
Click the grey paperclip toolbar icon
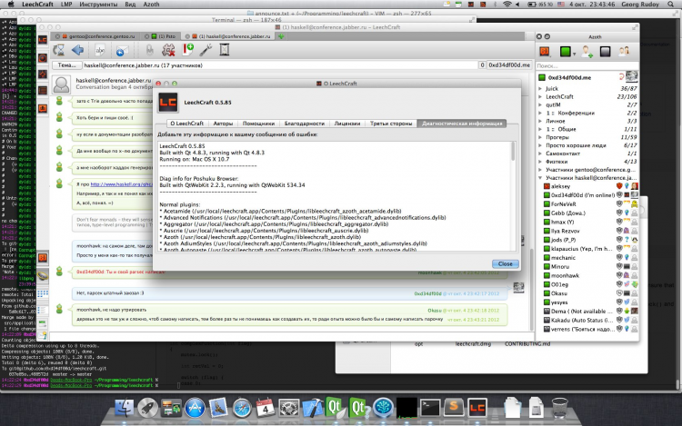coord(149,50)
